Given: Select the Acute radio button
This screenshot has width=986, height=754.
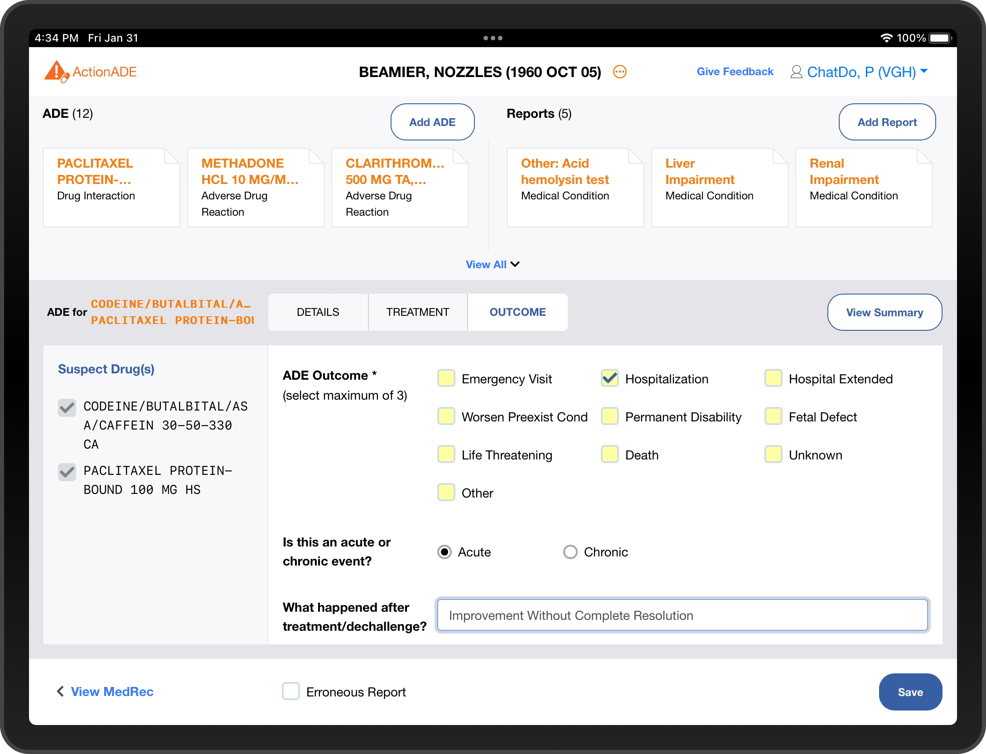Looking at the screenshot, I should click(x=445, y=552).
